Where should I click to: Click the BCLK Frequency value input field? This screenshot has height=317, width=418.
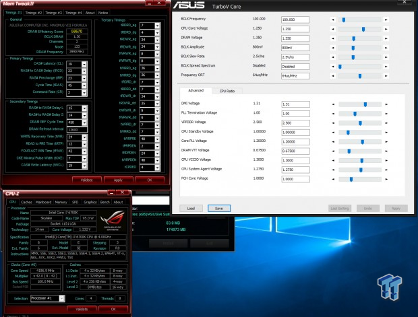(295, 20)
